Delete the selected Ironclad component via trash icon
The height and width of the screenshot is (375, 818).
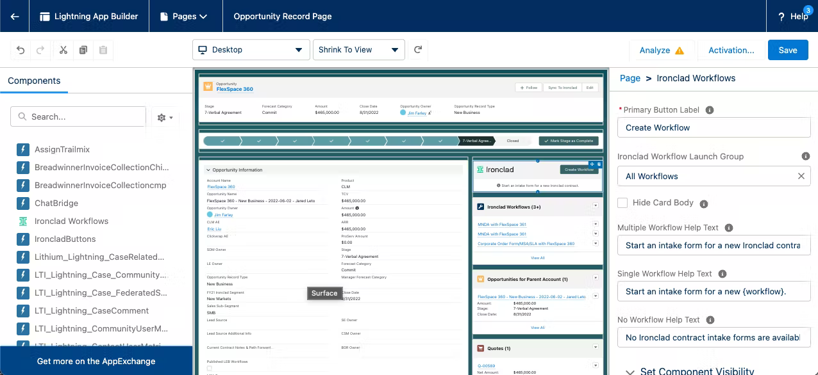pos(599,164)
